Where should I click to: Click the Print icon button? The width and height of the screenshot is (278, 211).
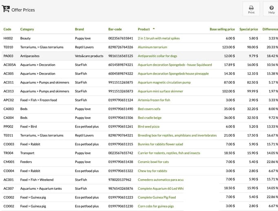(x=251, y=9)
